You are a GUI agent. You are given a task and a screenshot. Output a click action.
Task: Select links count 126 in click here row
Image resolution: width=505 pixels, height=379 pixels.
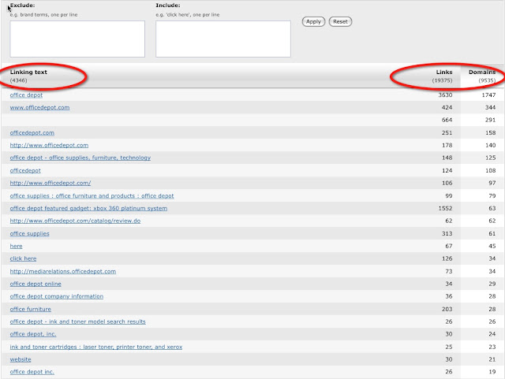coord(447,258)
